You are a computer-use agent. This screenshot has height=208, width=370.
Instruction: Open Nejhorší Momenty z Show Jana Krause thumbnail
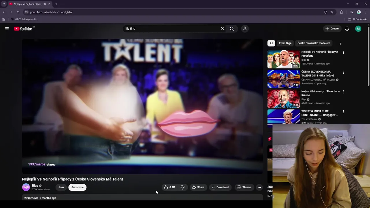click(284, 99)
